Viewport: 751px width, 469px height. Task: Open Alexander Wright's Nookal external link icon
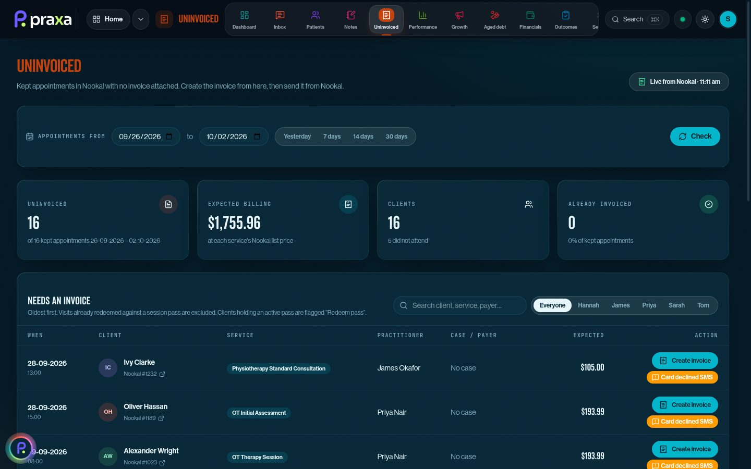pos(162,463)
